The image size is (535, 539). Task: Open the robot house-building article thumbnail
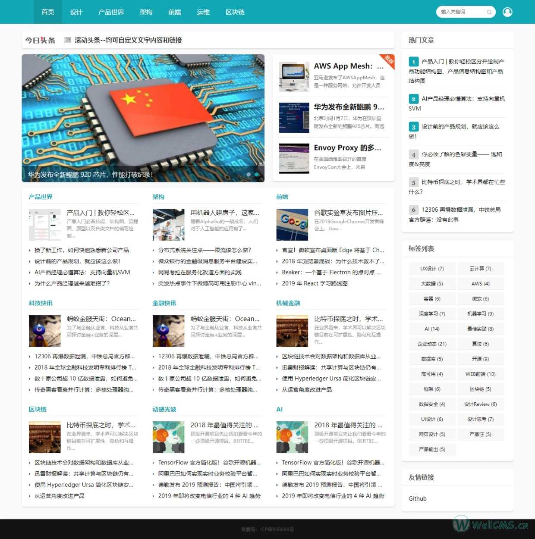(x=169, y=225)
